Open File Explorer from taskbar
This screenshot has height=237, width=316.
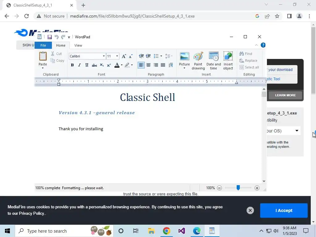pyautogui.click(x=151, y=231)
